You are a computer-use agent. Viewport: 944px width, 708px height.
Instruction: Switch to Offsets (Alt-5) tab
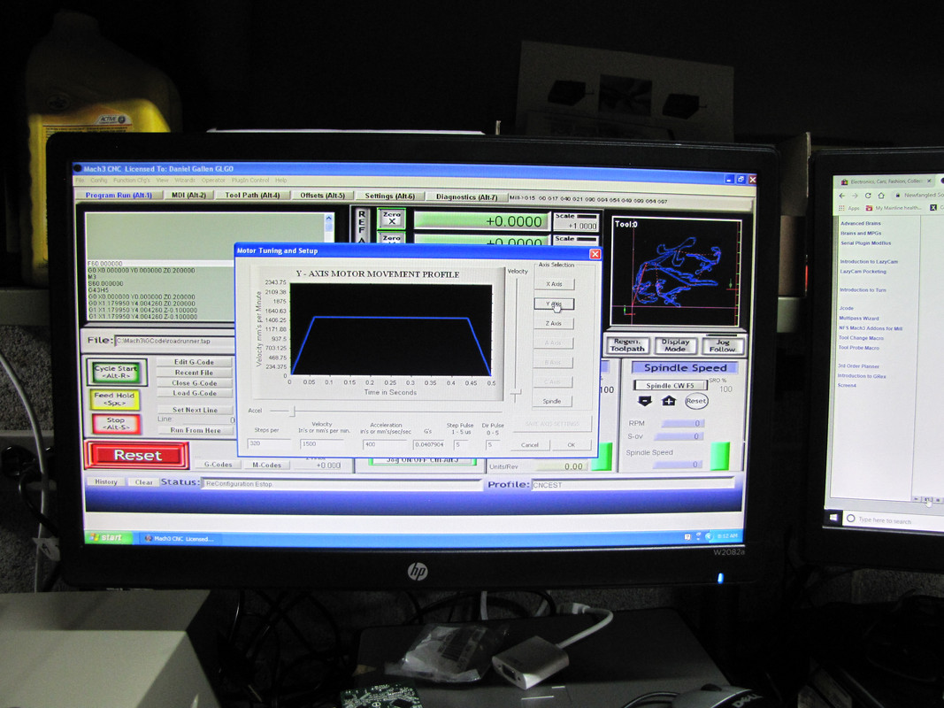click(x=322, y=195)
